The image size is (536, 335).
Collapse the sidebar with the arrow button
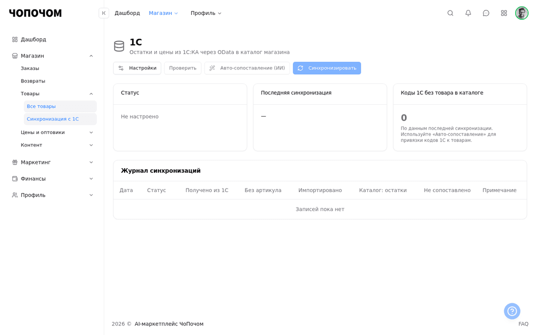tap(104, 13)
